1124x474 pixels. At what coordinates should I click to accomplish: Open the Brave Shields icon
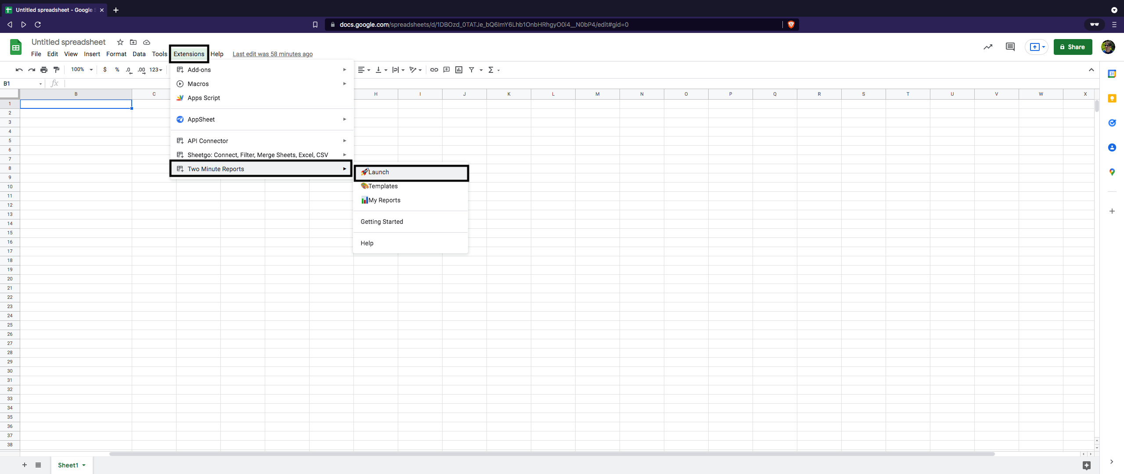point(791,25)
